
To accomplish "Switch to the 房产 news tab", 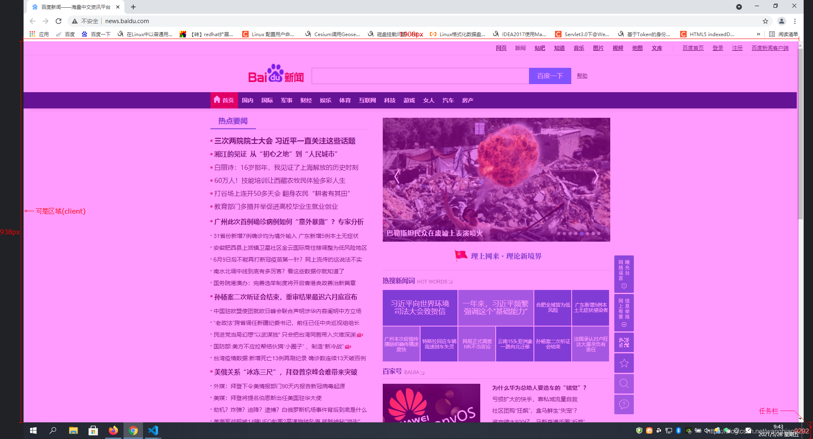I will pos(468,100).
